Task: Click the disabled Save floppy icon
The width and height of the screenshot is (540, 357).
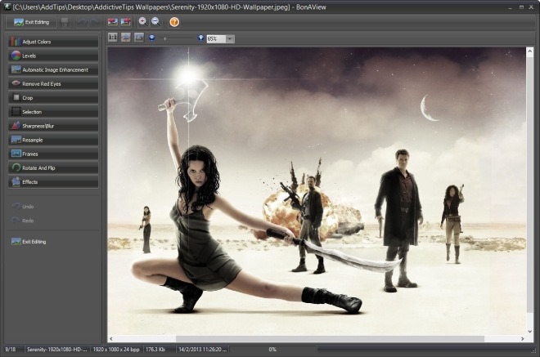Action: (65, 22)
